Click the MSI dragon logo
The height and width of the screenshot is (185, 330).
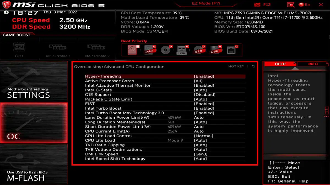6,5
